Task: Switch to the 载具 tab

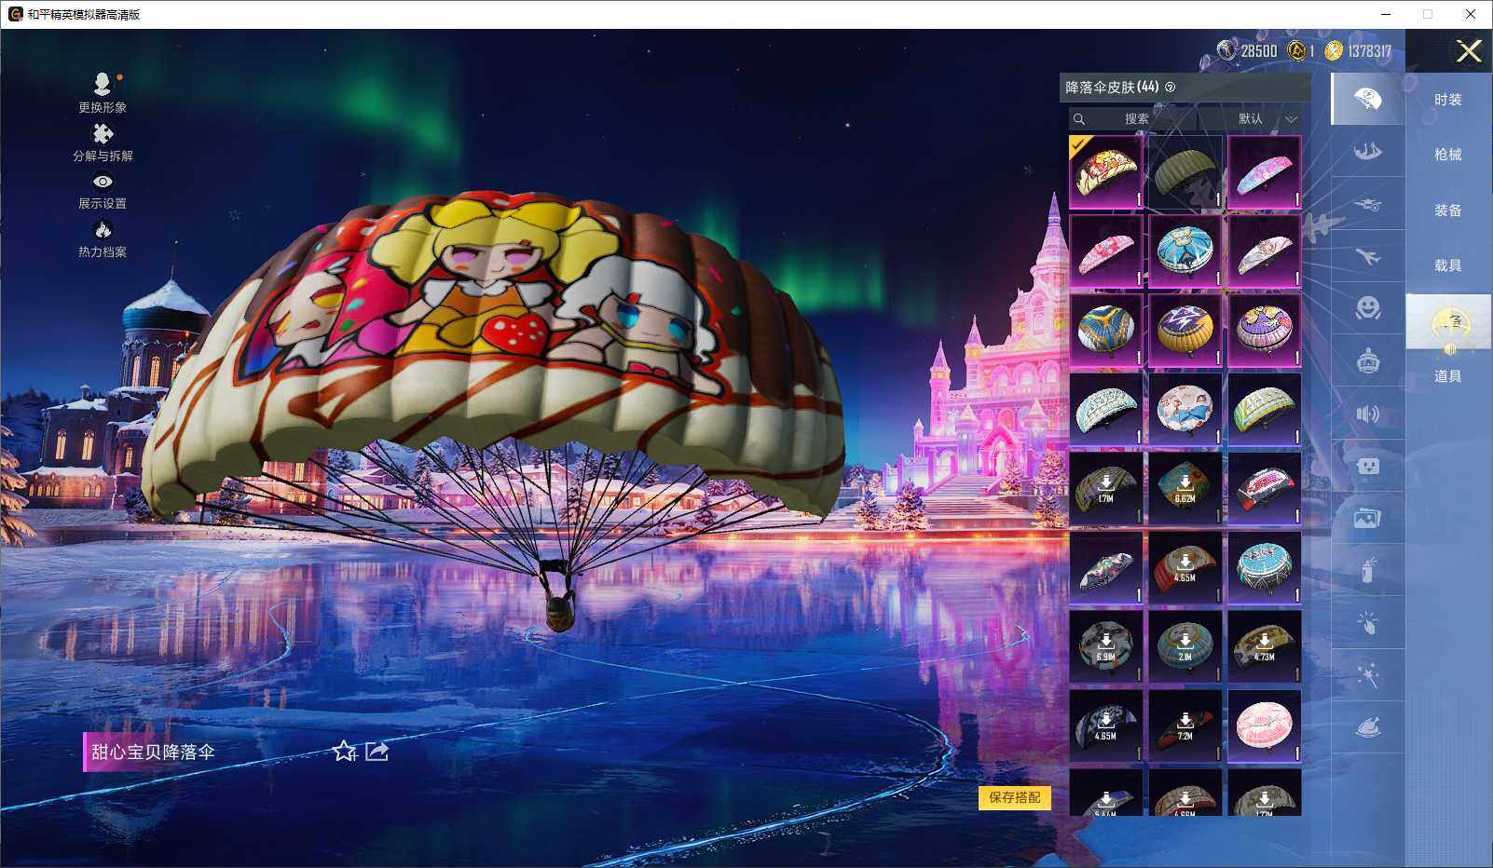Action: pos(1447,265)
